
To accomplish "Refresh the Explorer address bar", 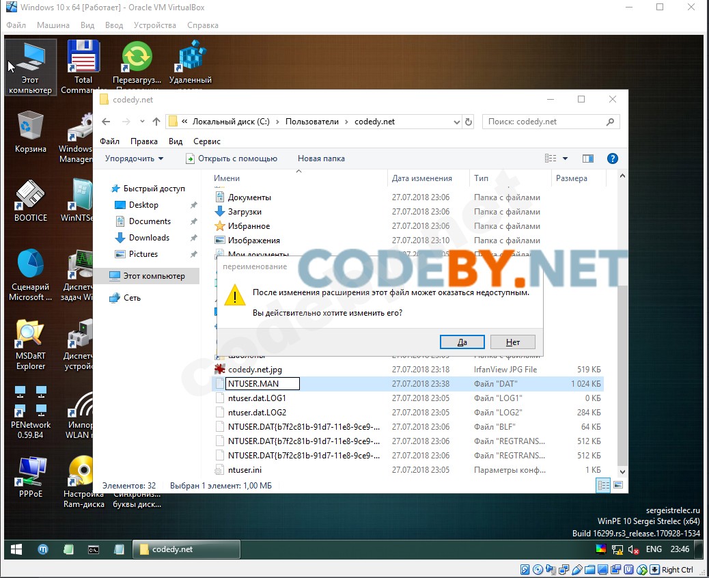I will click(x=469, y=122).
